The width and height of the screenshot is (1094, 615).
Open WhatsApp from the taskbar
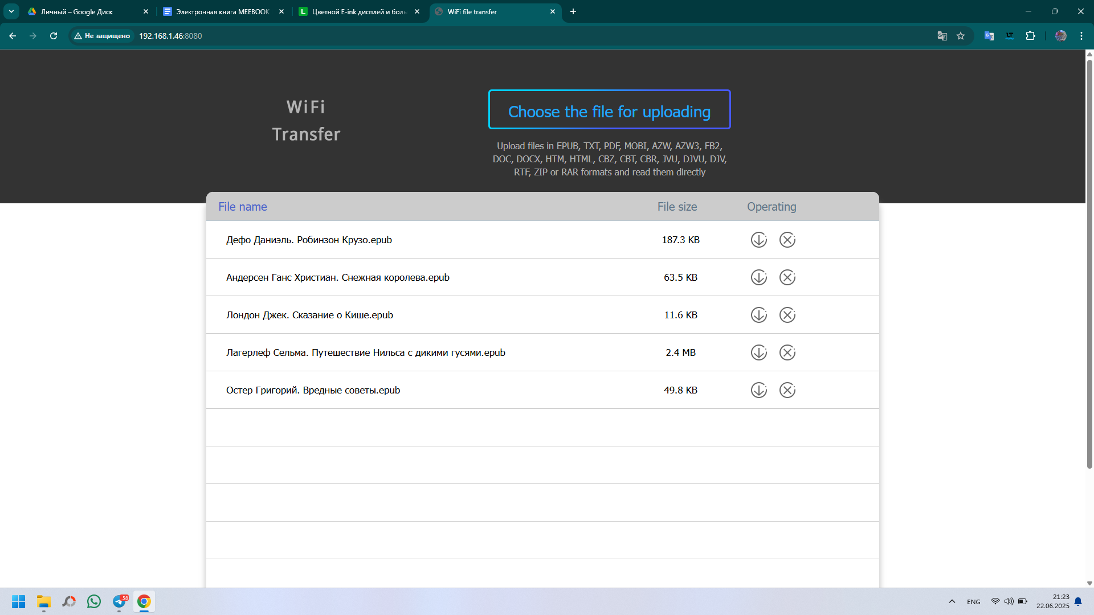[x=94, y=601]
